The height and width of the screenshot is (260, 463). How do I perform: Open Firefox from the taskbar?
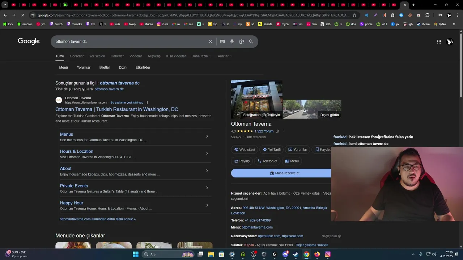pos(317,254)
